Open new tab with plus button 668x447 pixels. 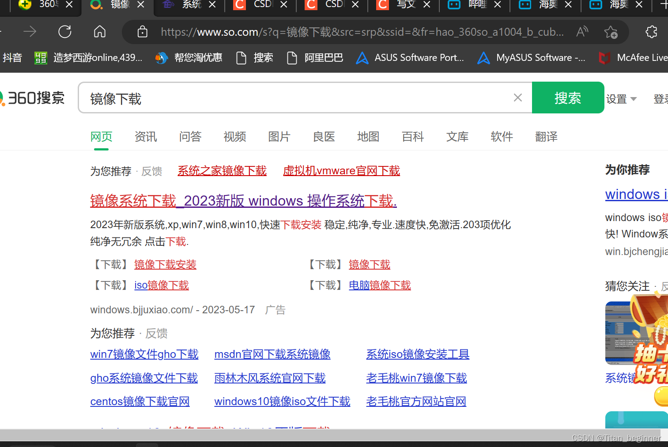coord(664,4)
